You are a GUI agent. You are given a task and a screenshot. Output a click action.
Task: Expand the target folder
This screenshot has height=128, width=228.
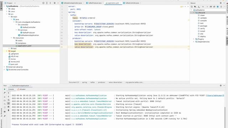(7, 51)
